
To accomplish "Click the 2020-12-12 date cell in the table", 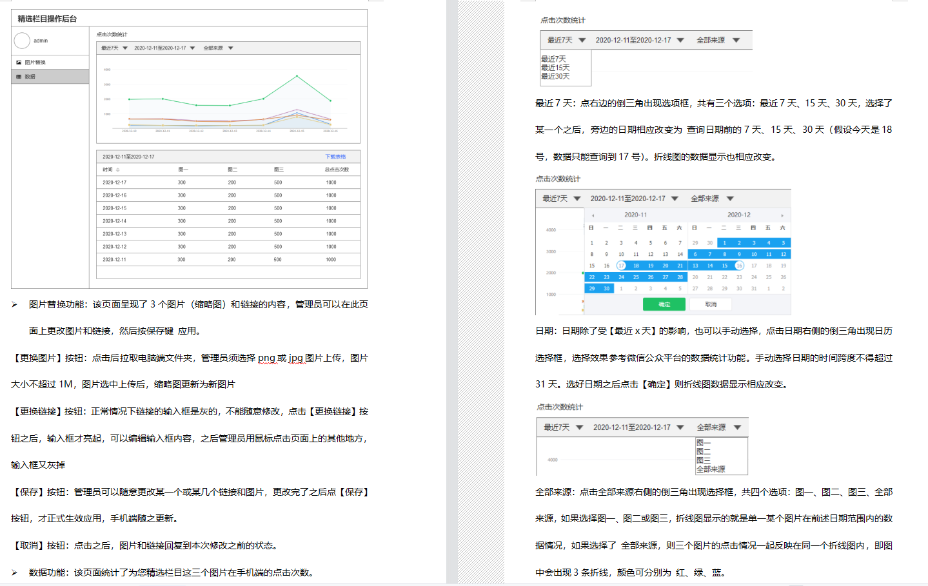I will tap(115, 247).
